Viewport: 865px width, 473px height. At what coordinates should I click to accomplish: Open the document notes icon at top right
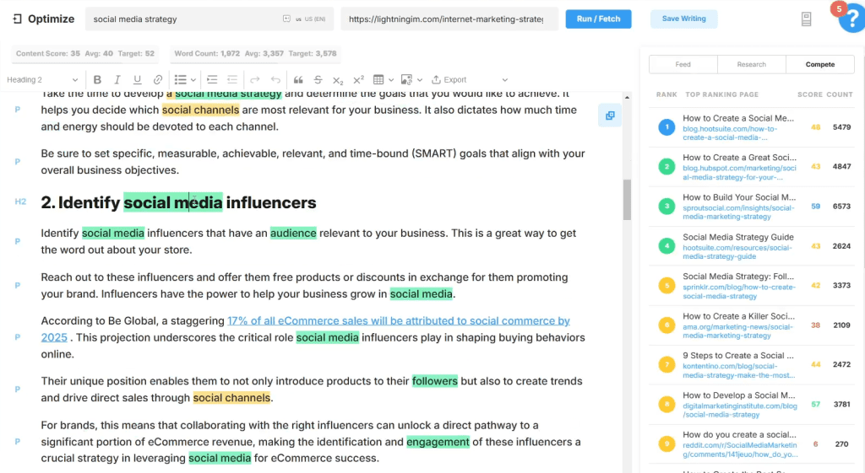[x=806, y=19]
